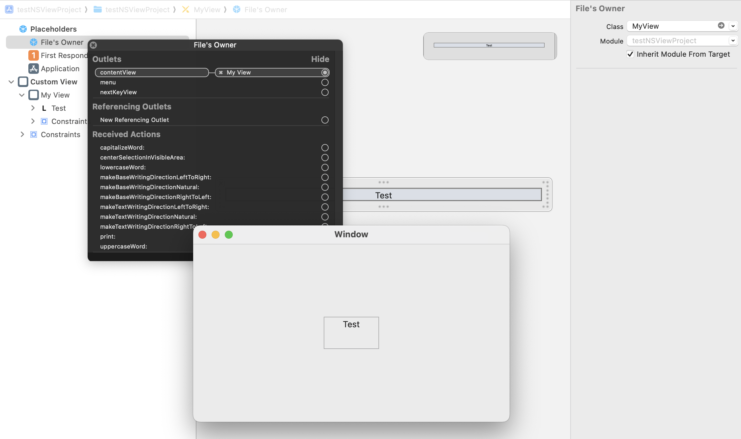Click testNSViewProject folder breadcrumb
741x439 pixels.
pyautogui.click(x=137, y=10)
